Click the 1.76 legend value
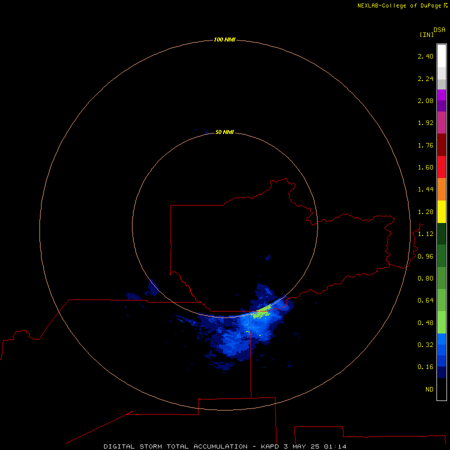This screenshot has height=450, width=450. (x=425, y=145)
